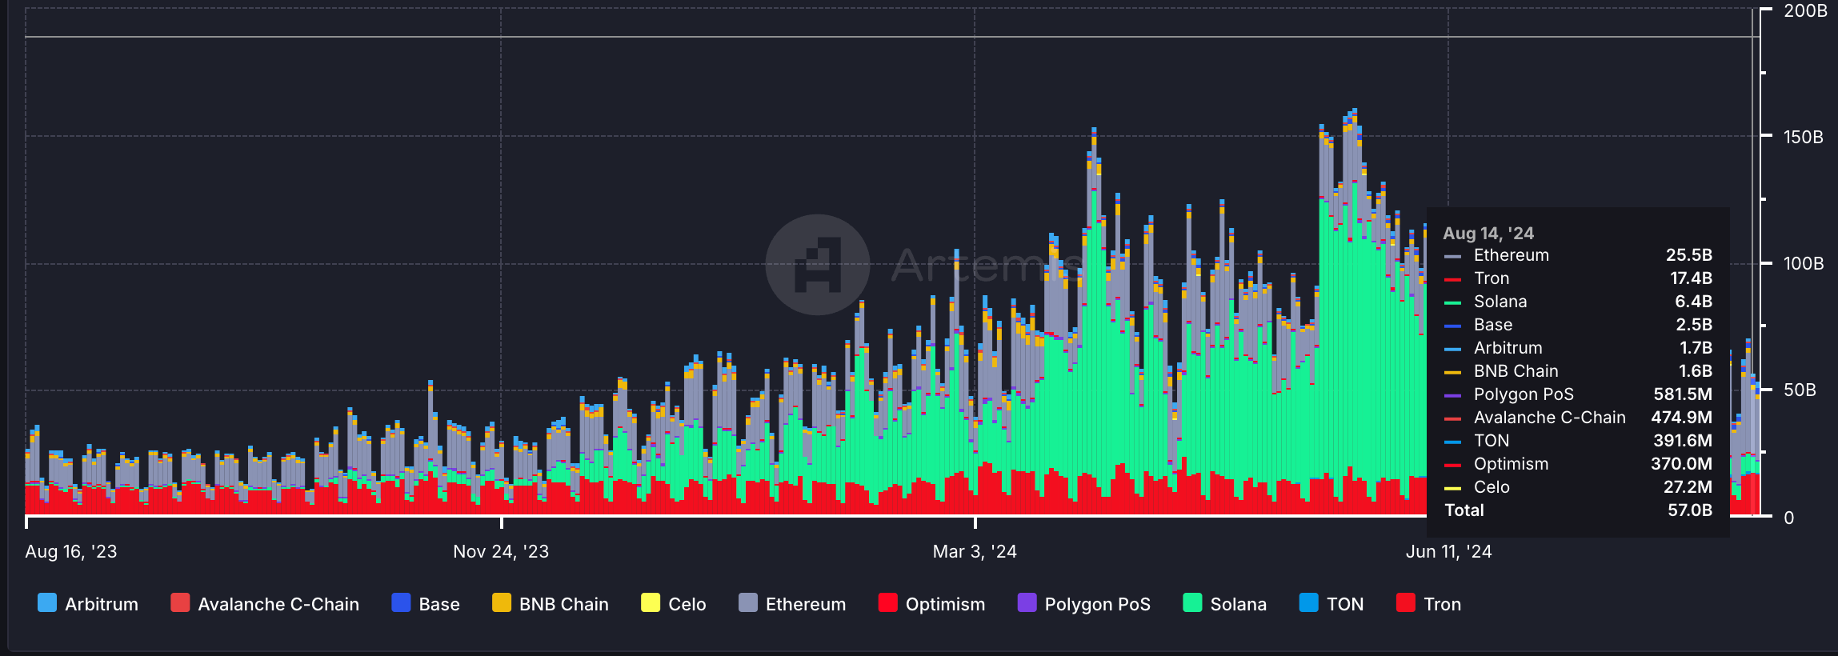Hide the Tron series via legend
This screenshot has height=656, width=1838.
(1428, 604)
